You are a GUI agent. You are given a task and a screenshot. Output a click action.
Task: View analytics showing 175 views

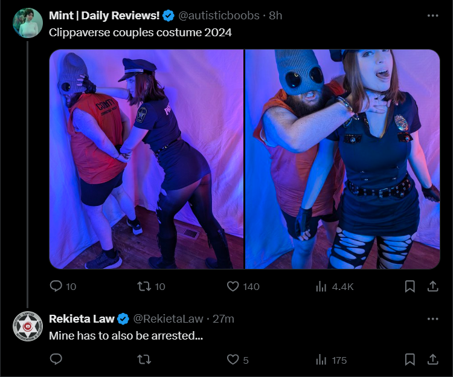(321, 360)
